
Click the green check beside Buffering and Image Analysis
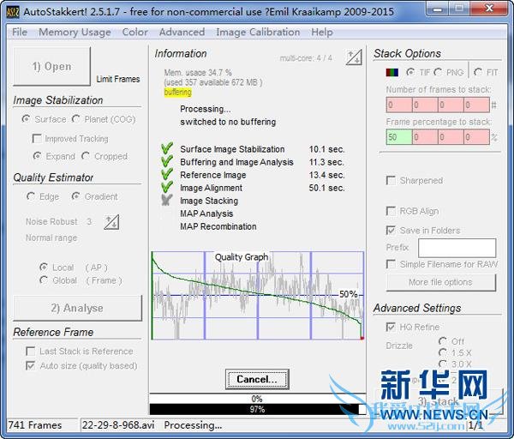[x=167, y=161]
